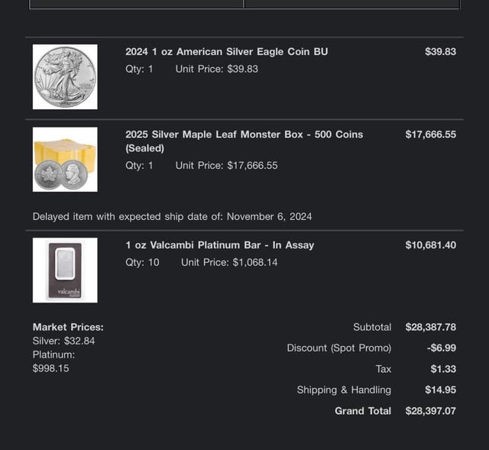
Task: Click the delayed item ship date notice
Action: point(172,216)
